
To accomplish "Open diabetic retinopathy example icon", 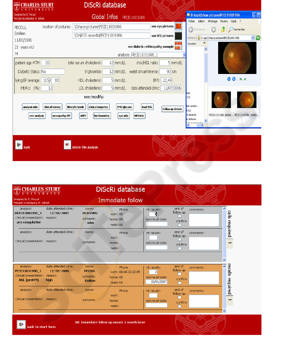I will pyautogui.click(x=178, y=46).
